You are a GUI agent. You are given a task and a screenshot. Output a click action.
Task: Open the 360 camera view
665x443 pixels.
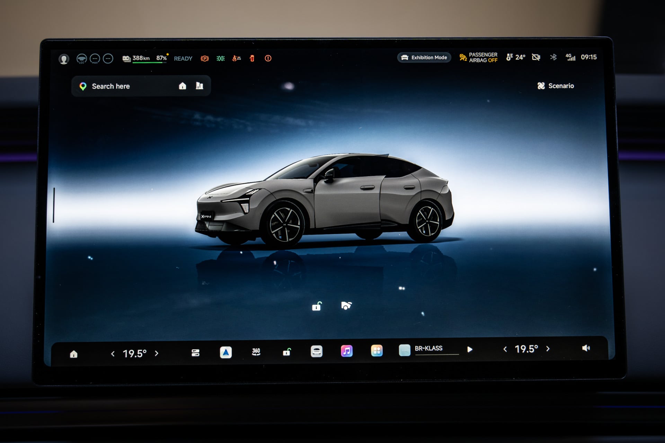tap(256, 352)
